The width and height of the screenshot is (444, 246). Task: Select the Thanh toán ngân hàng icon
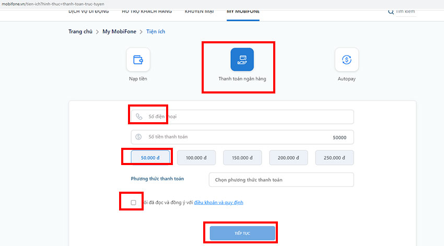242,60
